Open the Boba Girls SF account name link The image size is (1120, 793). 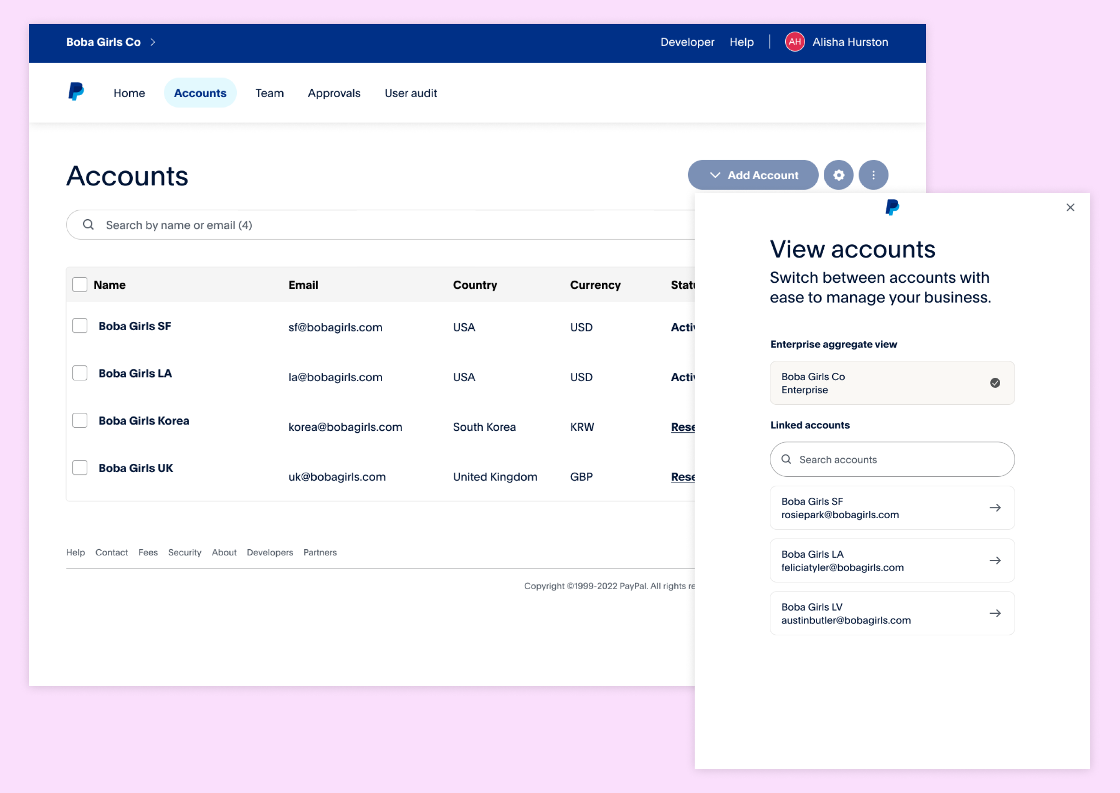tap(135, 326)
